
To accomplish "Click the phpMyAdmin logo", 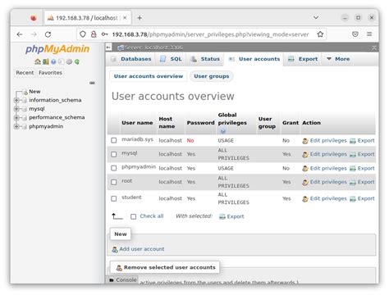I will (57, 49).
